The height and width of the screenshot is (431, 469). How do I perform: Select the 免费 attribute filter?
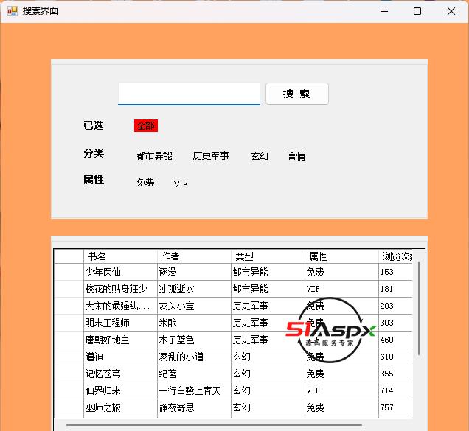point(145,183)
